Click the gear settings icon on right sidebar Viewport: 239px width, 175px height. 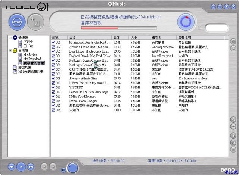[233, 41]
